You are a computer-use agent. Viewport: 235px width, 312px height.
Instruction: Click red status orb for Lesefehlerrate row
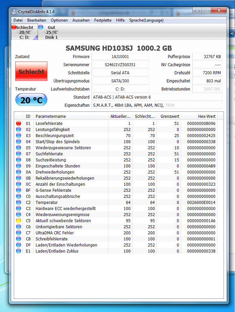tap(19, 123)
